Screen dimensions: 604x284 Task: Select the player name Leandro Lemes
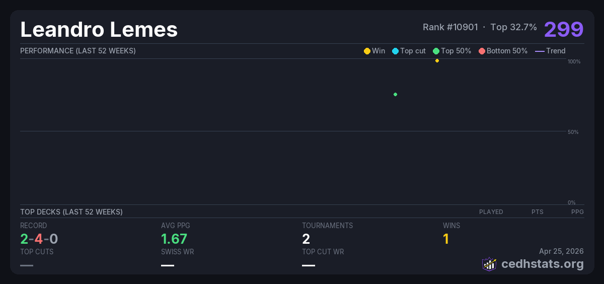(99, 29)
